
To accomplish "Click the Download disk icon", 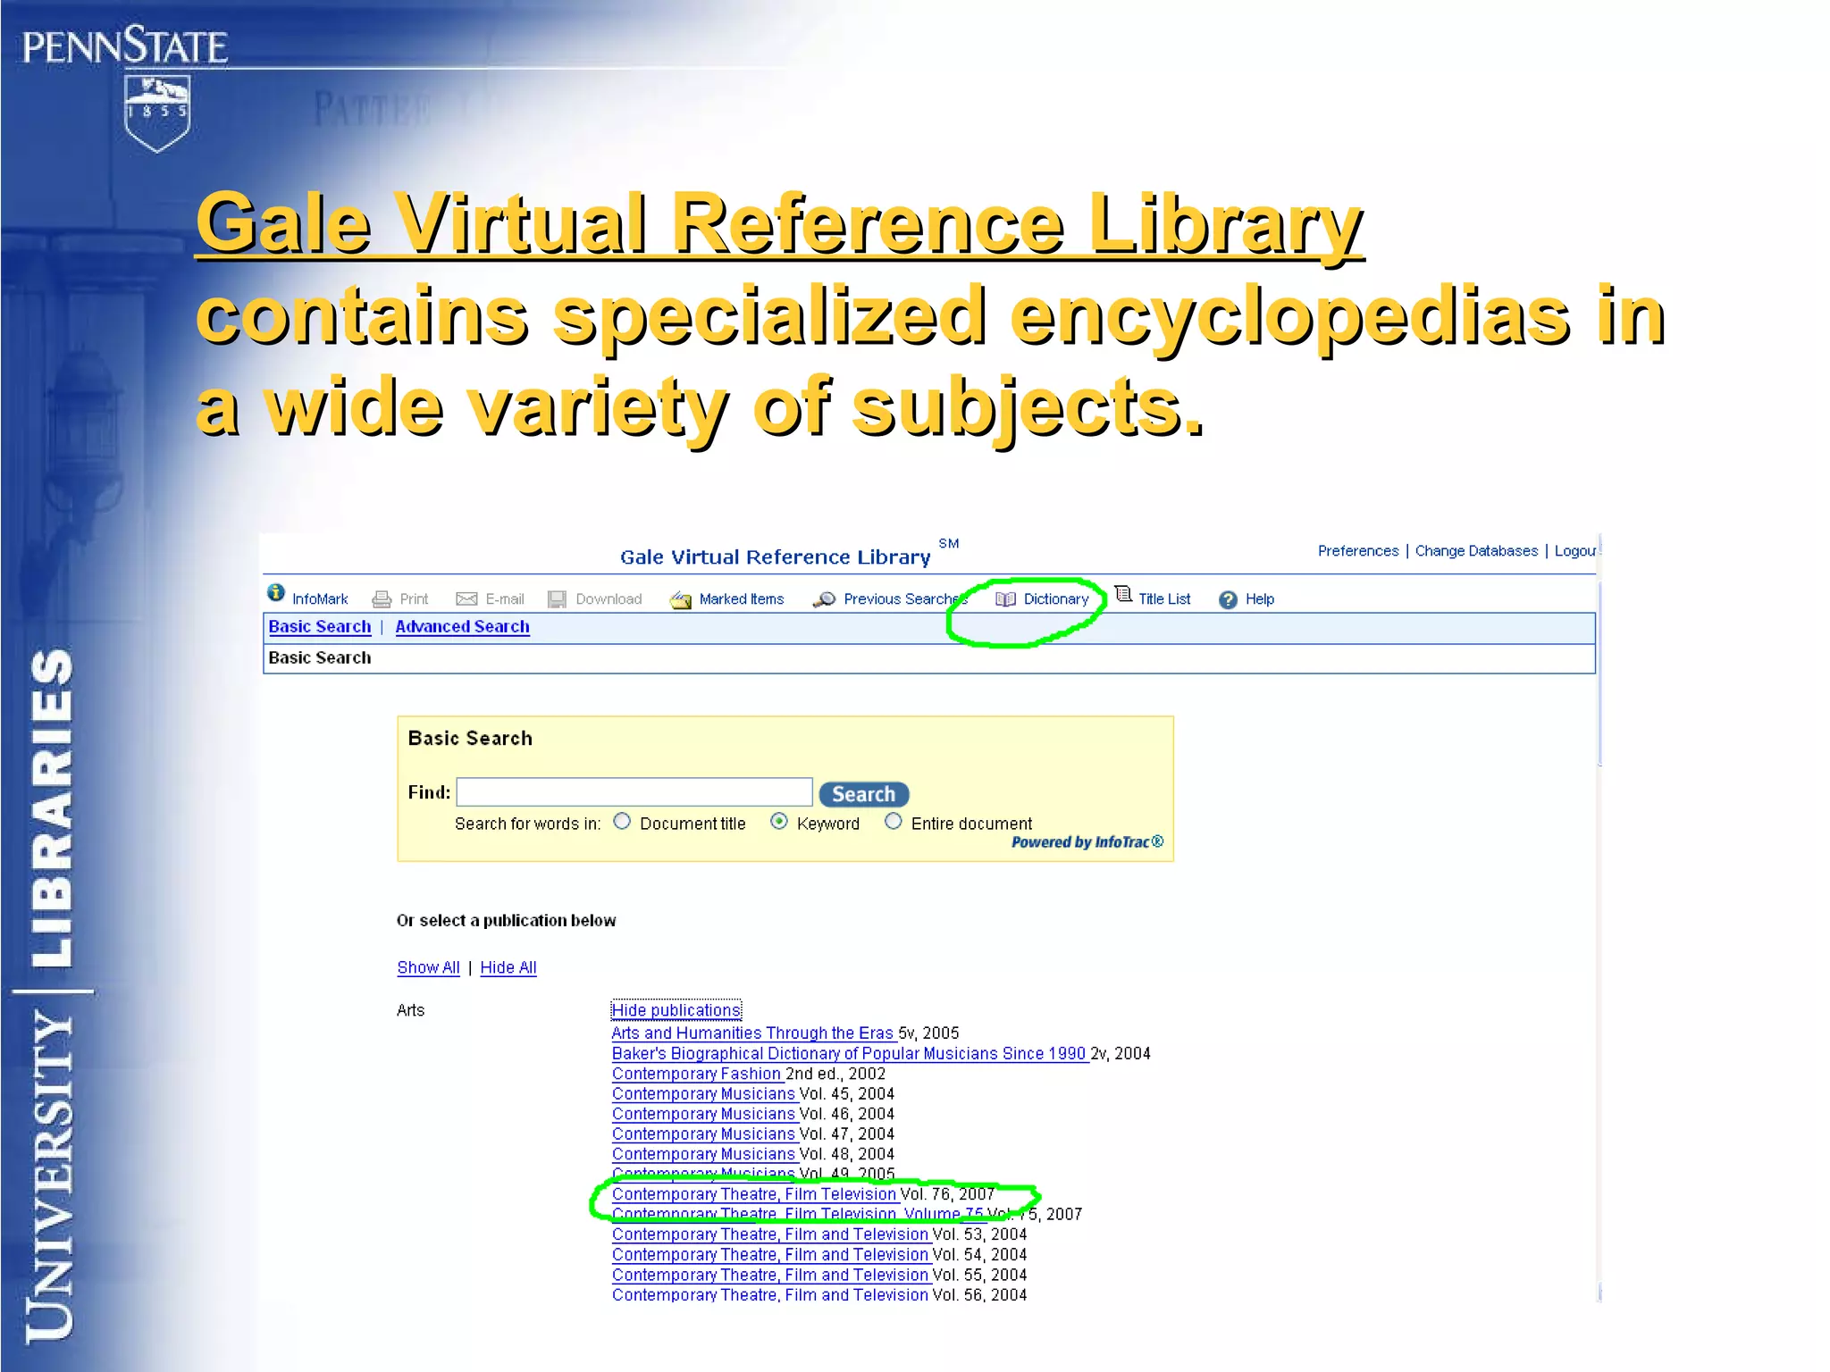I will (x=557, y=599).
